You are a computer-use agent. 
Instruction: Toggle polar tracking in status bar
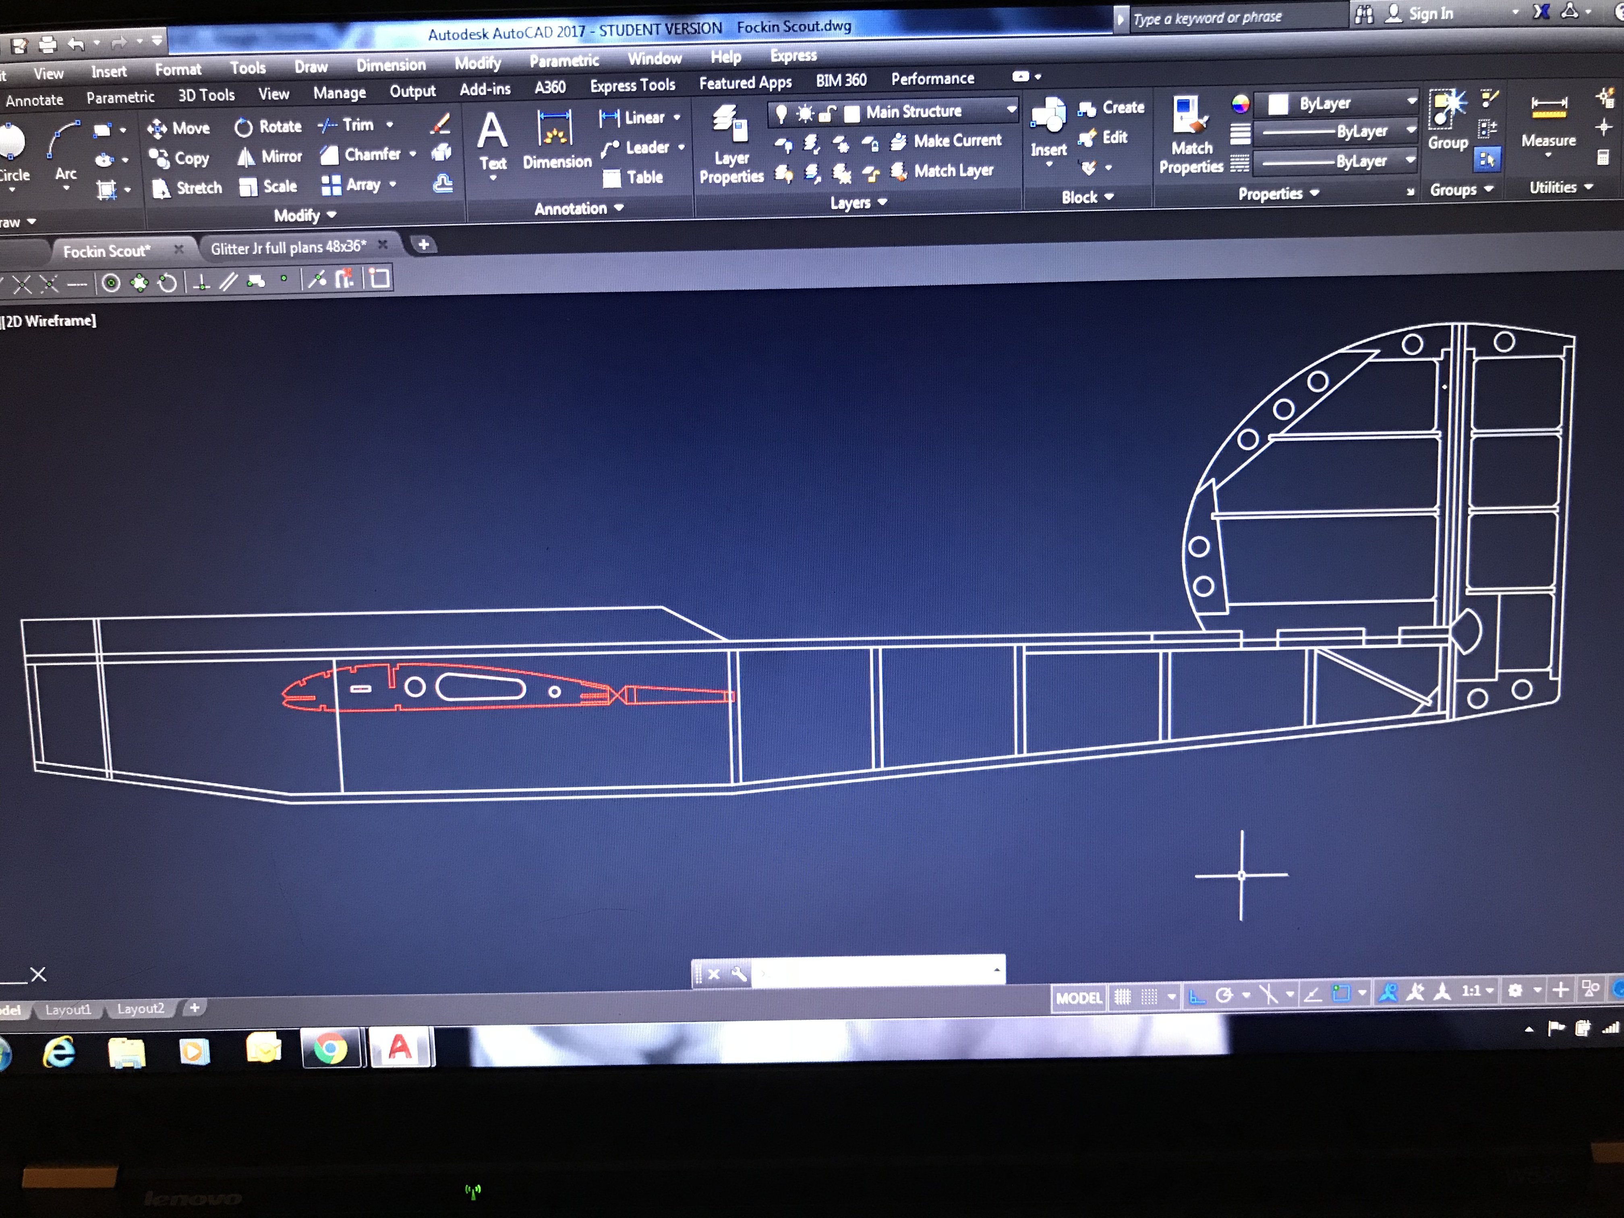pos(1224,996)
